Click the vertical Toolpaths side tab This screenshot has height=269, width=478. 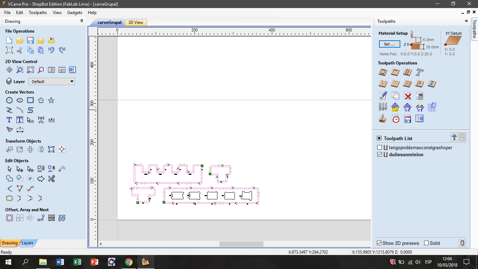click(475, 28)
